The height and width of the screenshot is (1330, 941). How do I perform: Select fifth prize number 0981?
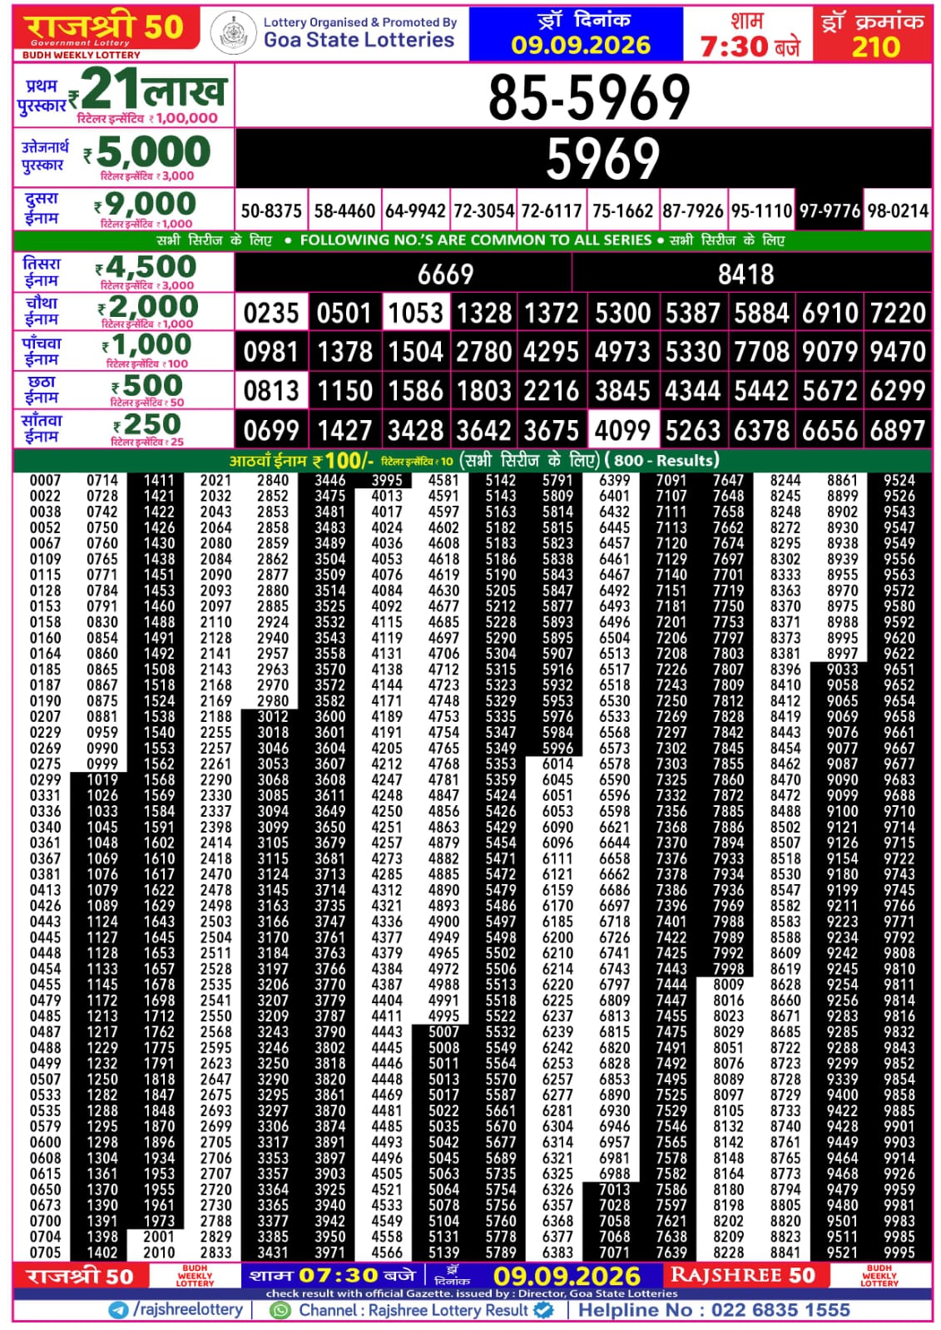click(x=271, y=352)
